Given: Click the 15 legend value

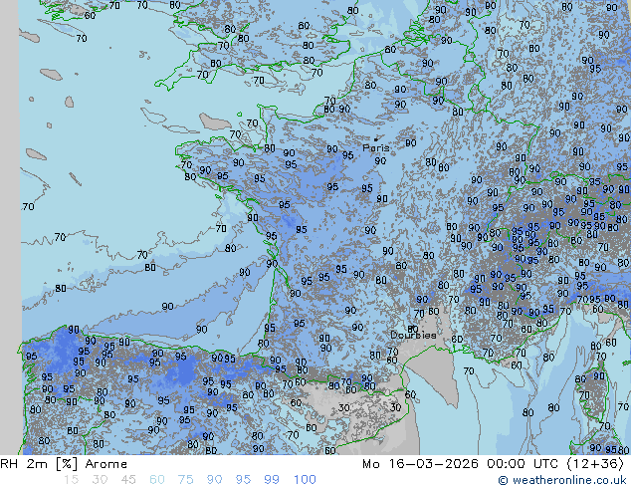Looking at the screenshot, I should tap(71, 480).
